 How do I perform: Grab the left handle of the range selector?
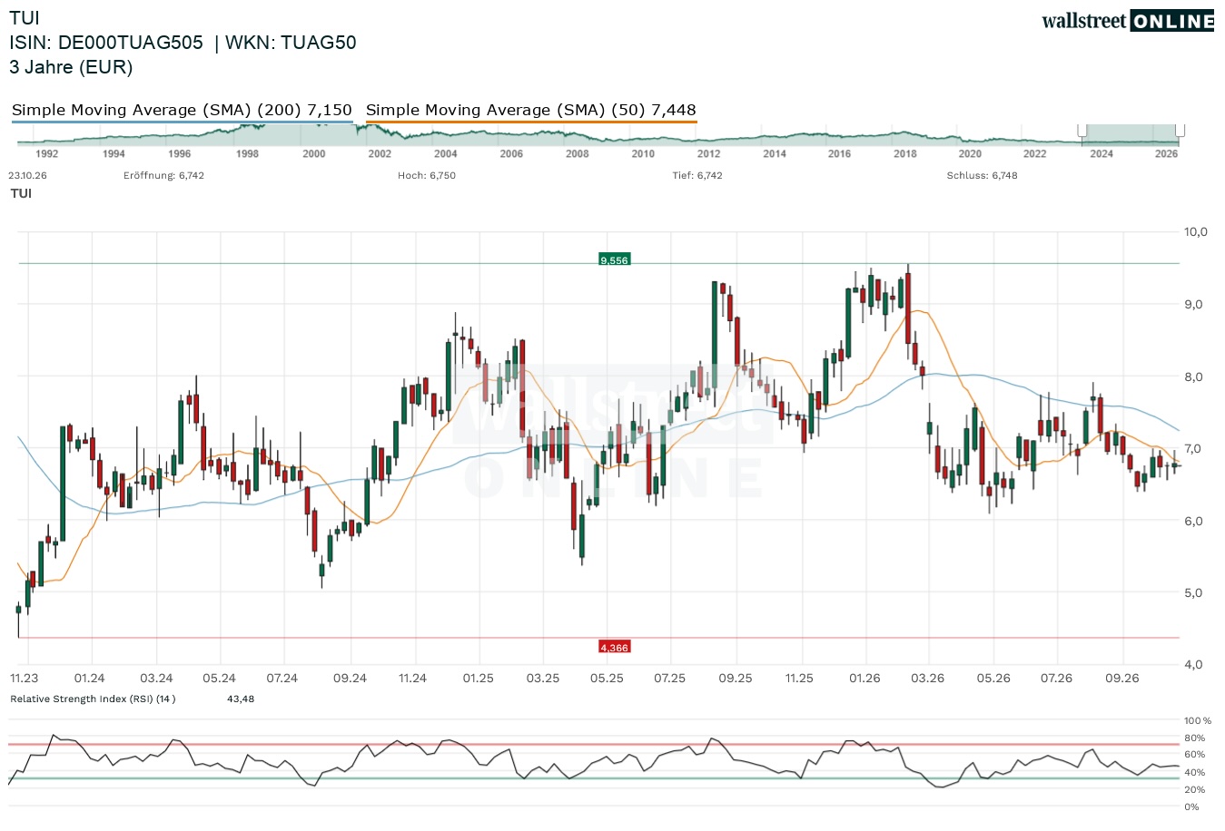[x=1082, y=131]
